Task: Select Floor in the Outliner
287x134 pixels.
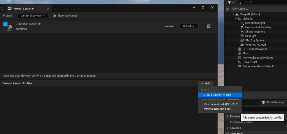Action: click(246, 53)
